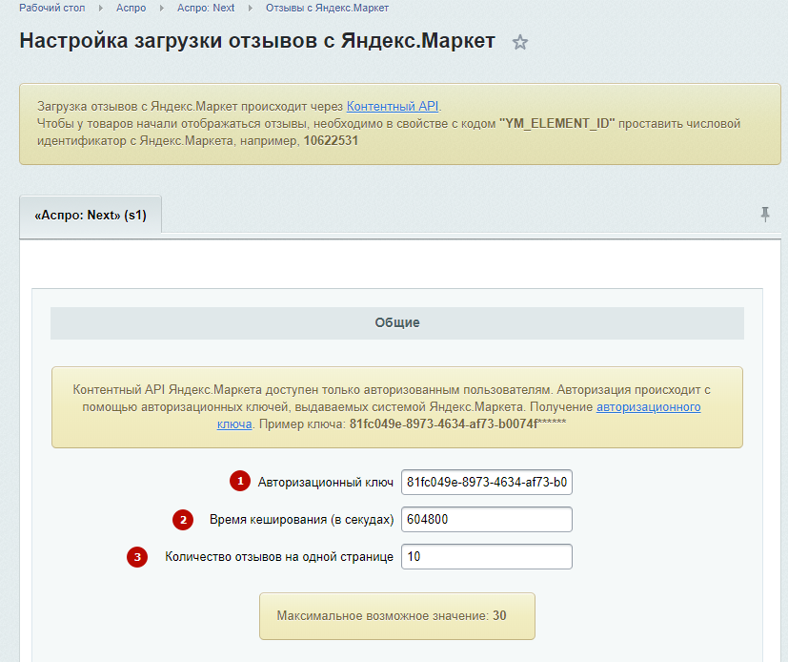Select Максимальное возможное значение: 30 note

tap(397, 616)
